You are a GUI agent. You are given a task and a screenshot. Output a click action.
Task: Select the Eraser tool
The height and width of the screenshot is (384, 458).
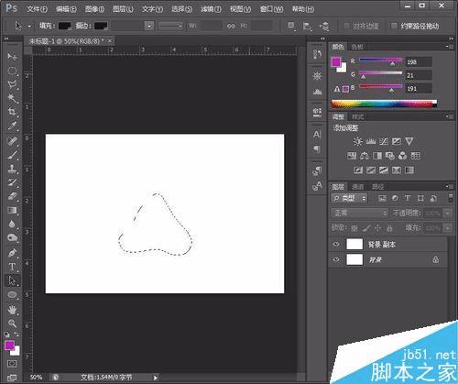(12, 196)
